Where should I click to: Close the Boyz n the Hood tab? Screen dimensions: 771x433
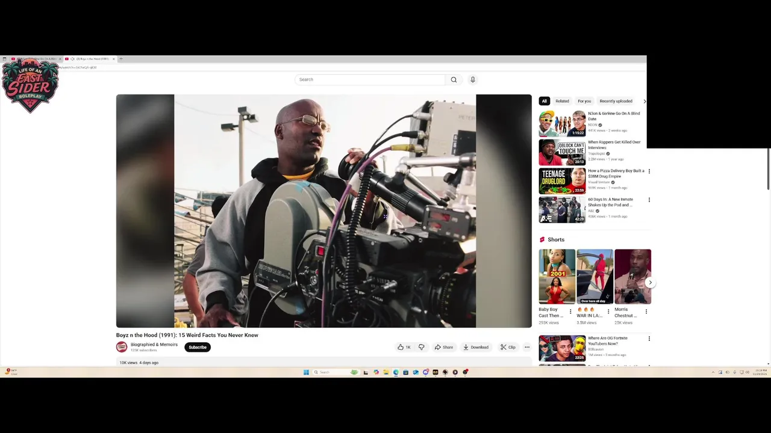[x=113, y=59]
